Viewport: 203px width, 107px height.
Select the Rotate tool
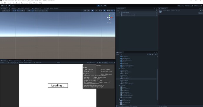(x=36, y=11)
